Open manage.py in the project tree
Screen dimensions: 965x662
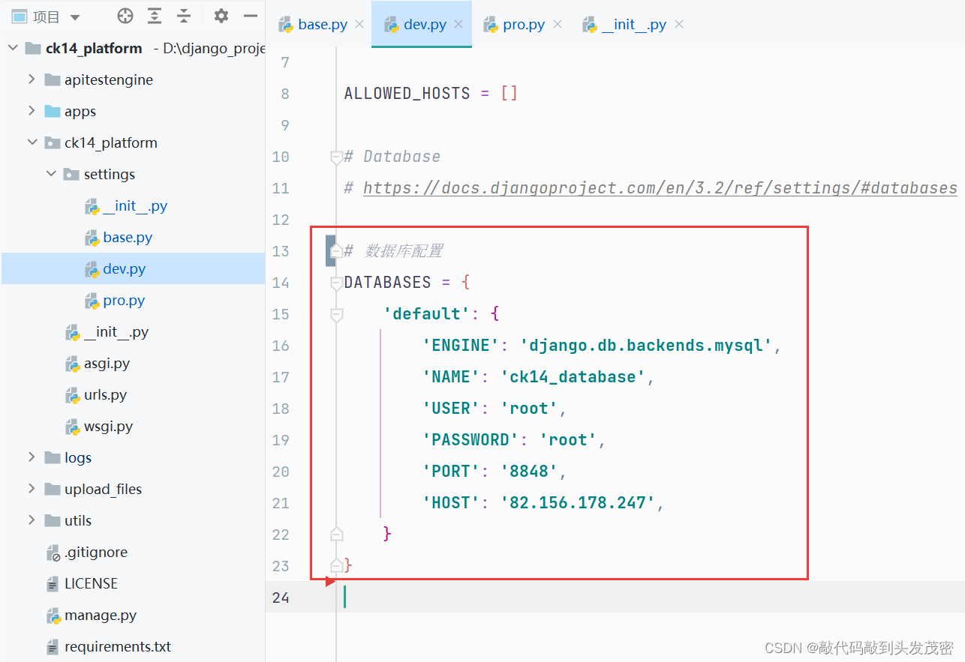tap(101, 615)
